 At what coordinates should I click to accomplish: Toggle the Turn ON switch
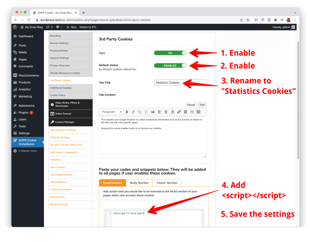tap(170, 53)
